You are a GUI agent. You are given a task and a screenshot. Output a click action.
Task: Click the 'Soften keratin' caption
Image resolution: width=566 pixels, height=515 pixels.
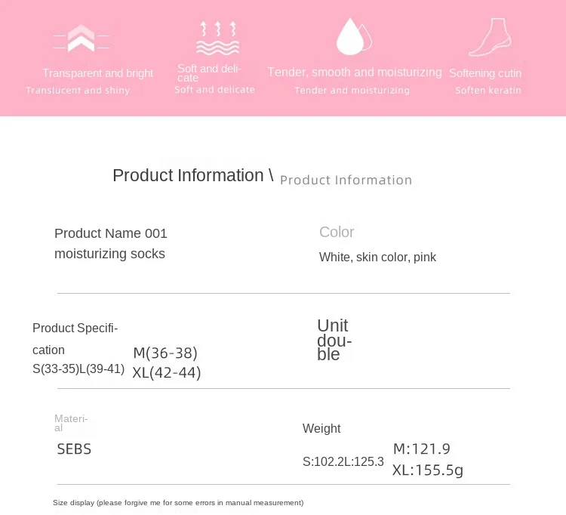click(488, 91)
